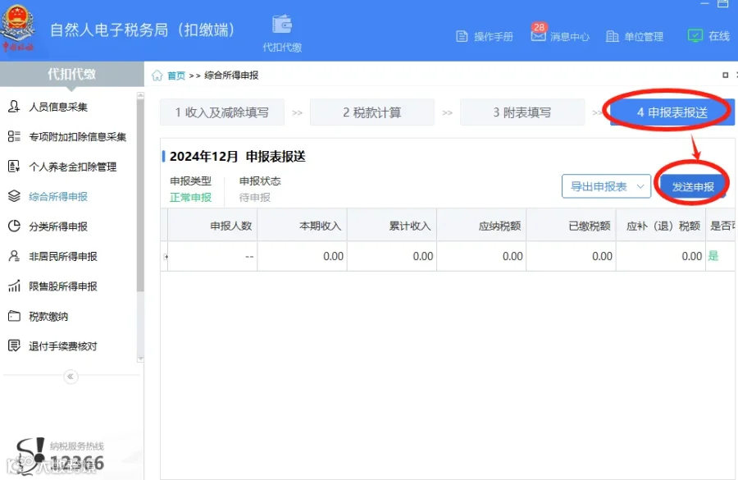Viewport: 738px width, 480px height.
Task: Click the 在线 online status icon
Action: tap(695, 36)
